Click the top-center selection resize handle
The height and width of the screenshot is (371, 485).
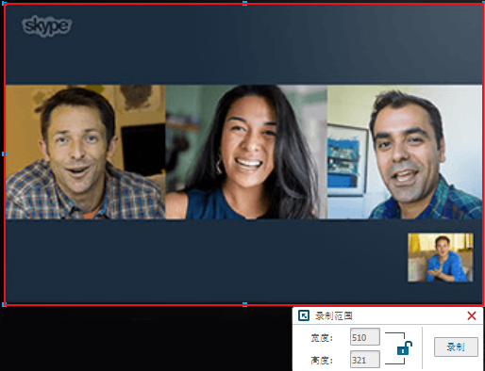244,3
